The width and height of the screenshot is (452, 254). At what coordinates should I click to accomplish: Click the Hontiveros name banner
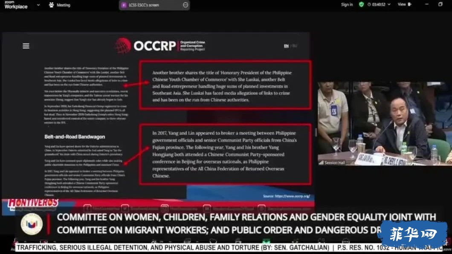tap(32, 203)
